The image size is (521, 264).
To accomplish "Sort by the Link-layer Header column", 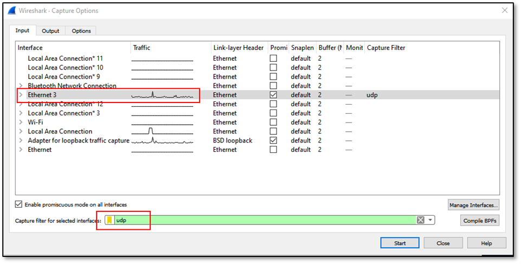I will pyautogui.click(x=240, y=48).
